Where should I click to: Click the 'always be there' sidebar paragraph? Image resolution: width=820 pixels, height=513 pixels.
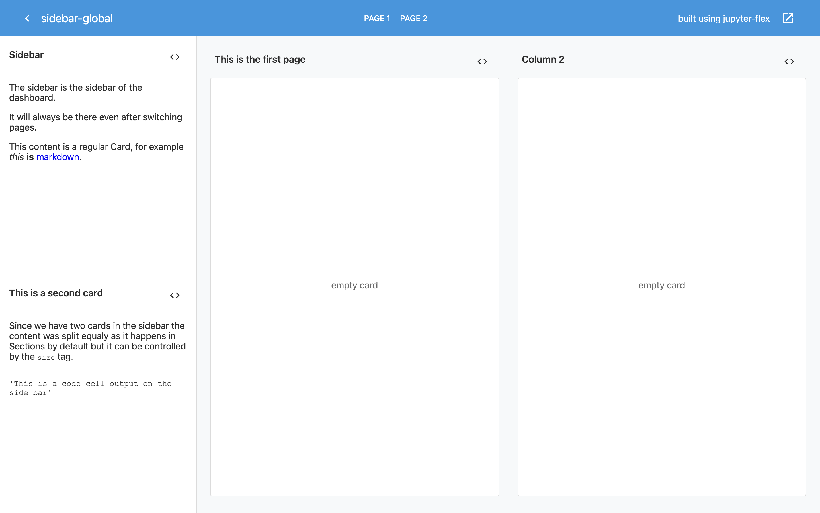click(96, 122)
